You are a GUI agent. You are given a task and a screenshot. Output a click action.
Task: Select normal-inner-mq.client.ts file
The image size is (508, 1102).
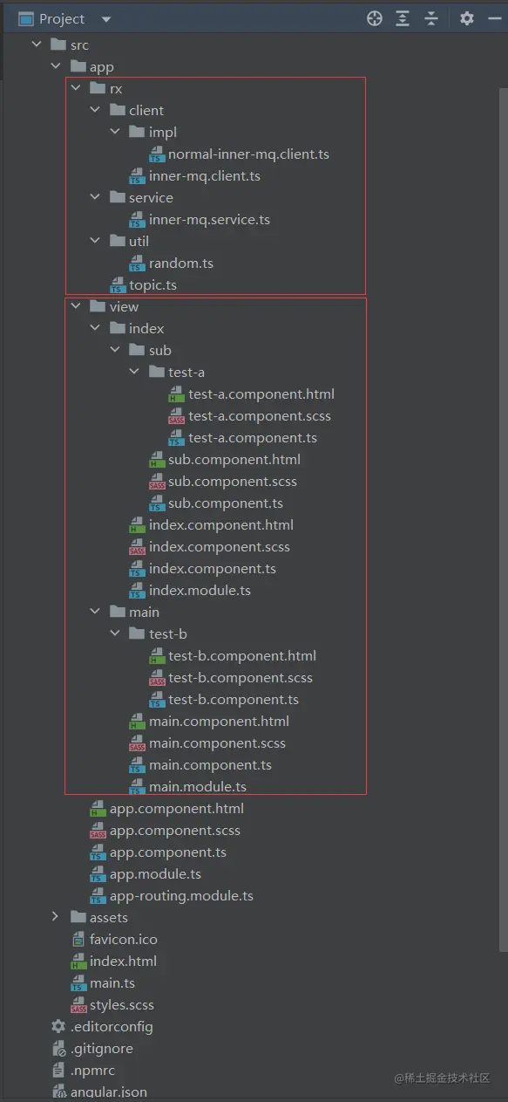coord(248,154)
